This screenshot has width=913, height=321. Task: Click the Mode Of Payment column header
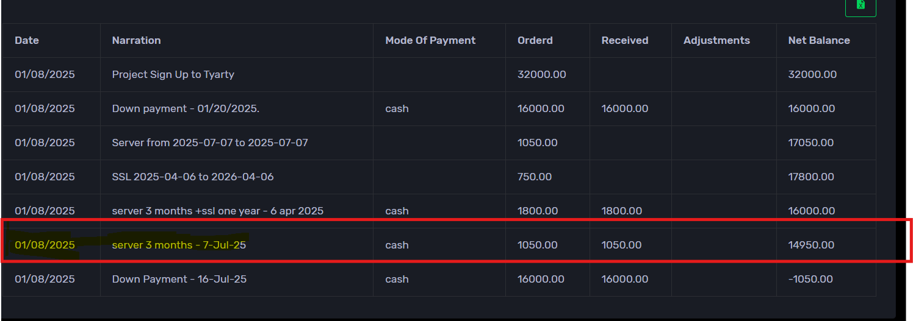click(430, 40)
